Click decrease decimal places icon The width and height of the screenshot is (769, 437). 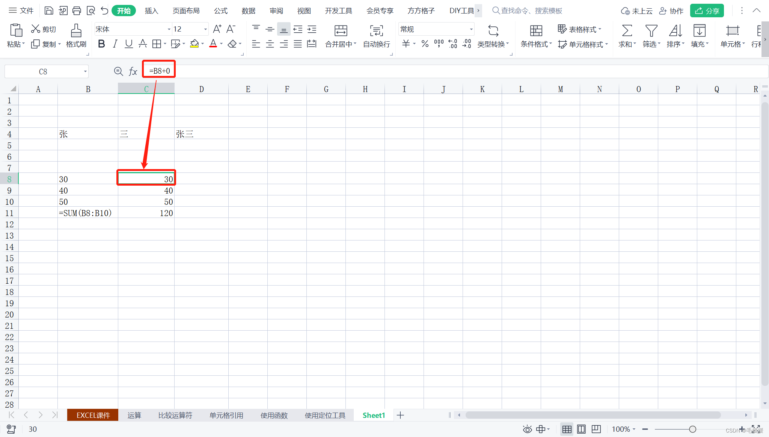[x=467, y=44]
